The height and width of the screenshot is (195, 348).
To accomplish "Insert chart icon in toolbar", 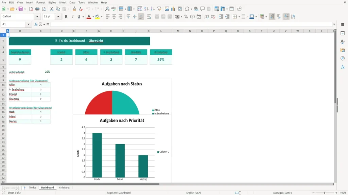I will (173, 9).
